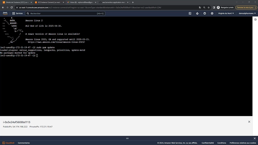Open the notifications bell
The height and width of the screenshot is (145, 258).
(x=197, y=13)
